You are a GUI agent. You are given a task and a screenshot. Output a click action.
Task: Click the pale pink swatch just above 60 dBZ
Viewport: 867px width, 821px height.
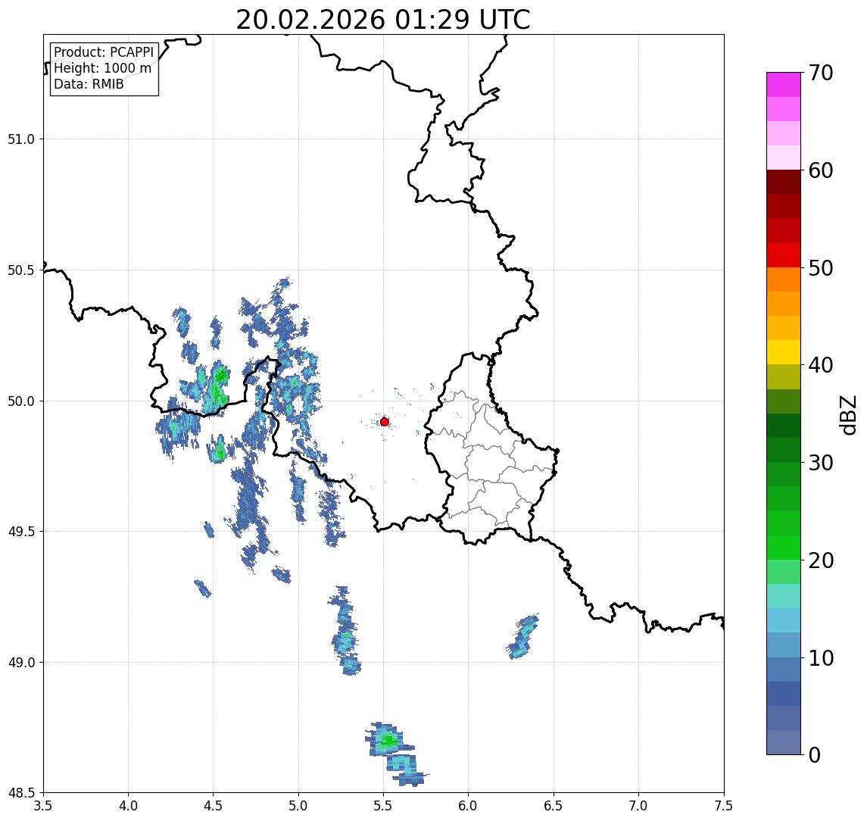pyautogui.click(x=784, y=158)
